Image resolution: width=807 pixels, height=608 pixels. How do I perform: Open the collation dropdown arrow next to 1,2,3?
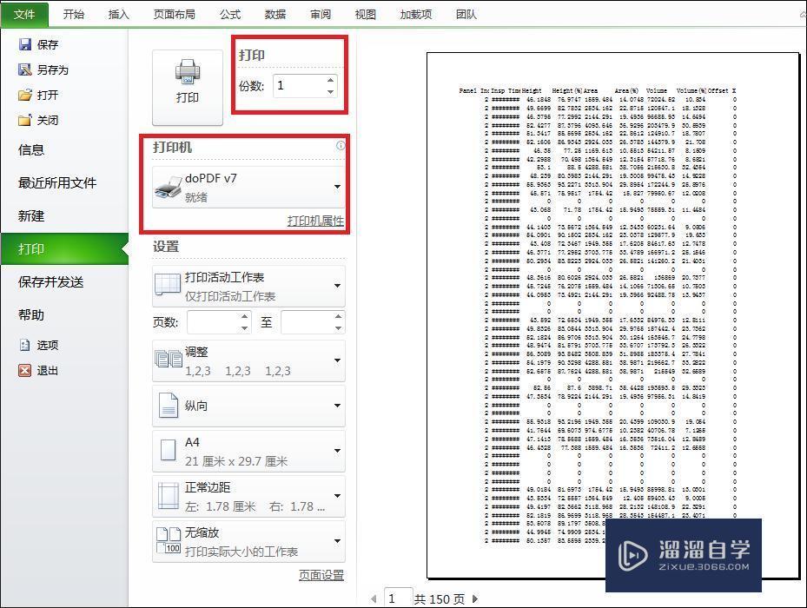click(x=339, y=359)
